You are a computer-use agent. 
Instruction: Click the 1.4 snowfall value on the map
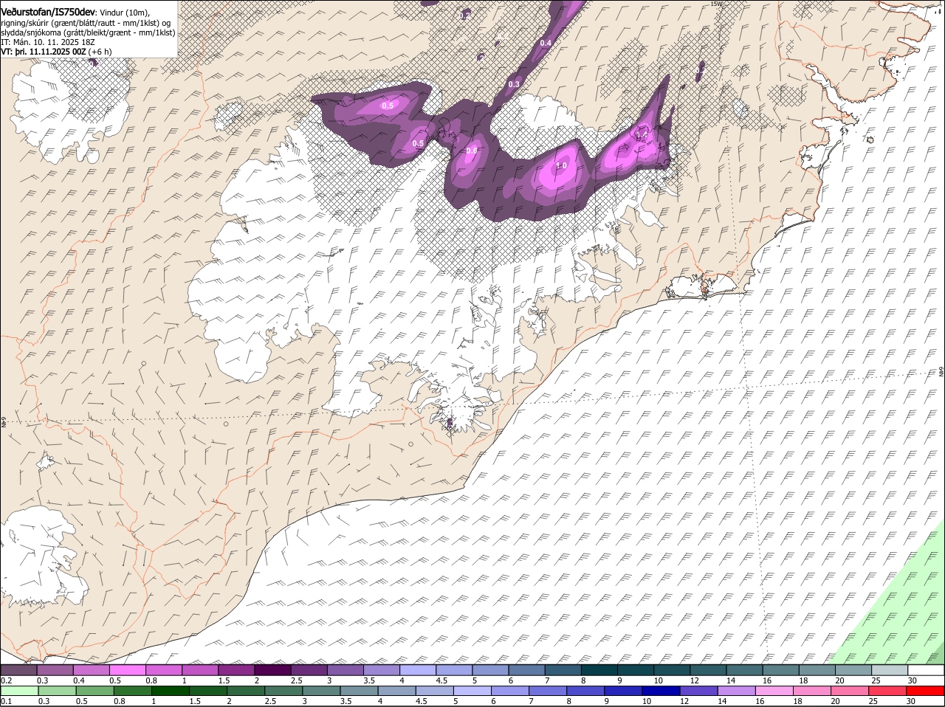[x=642, y=135]
